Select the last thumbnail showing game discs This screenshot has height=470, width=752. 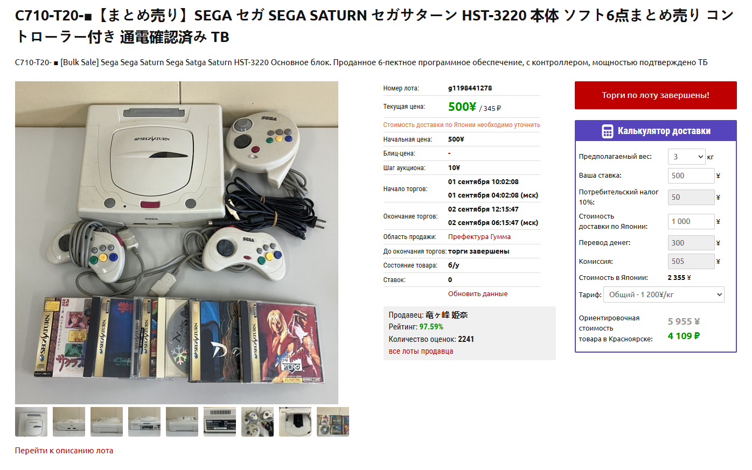click(333, 422)
